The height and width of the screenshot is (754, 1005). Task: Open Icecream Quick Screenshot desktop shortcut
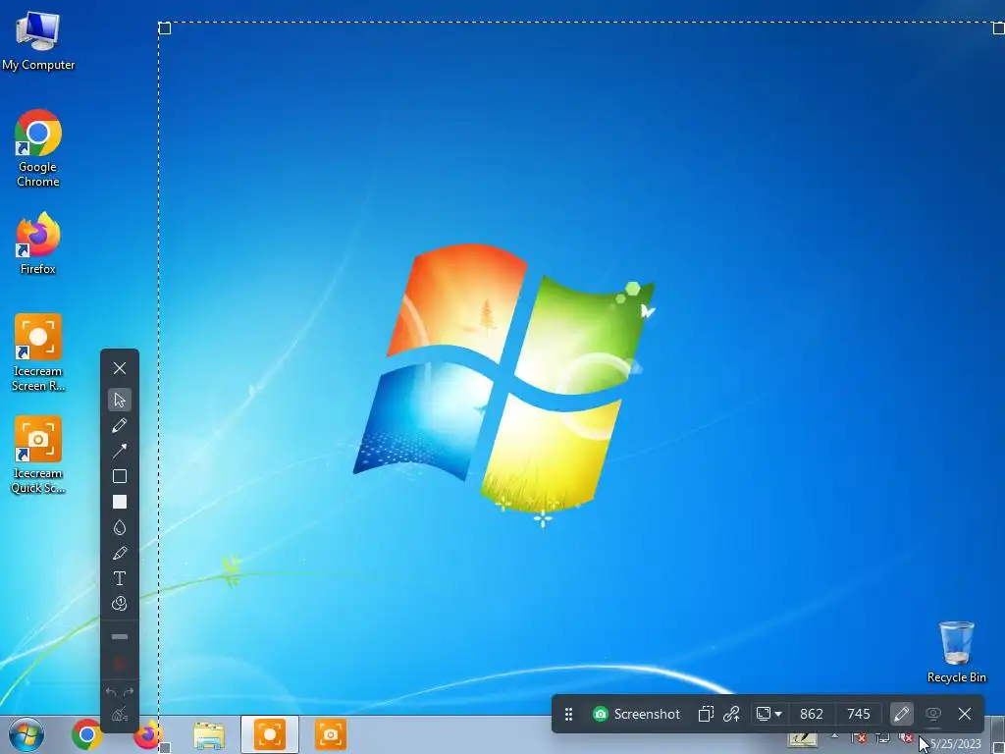click(38, 455)
